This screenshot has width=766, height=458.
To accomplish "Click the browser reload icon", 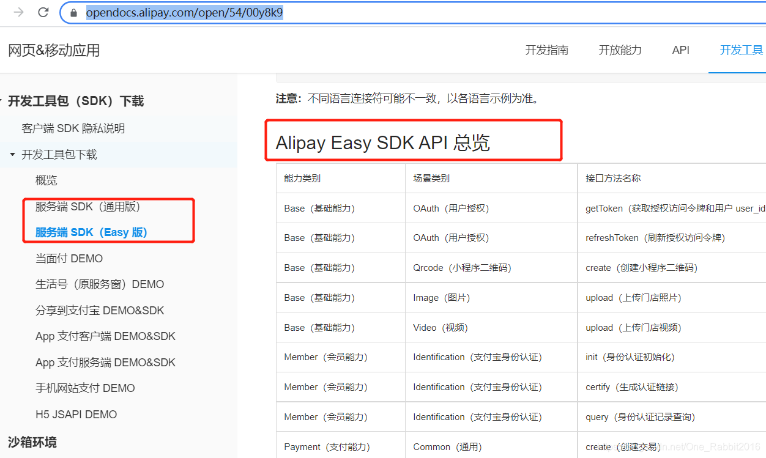I will tap(43, 12).
